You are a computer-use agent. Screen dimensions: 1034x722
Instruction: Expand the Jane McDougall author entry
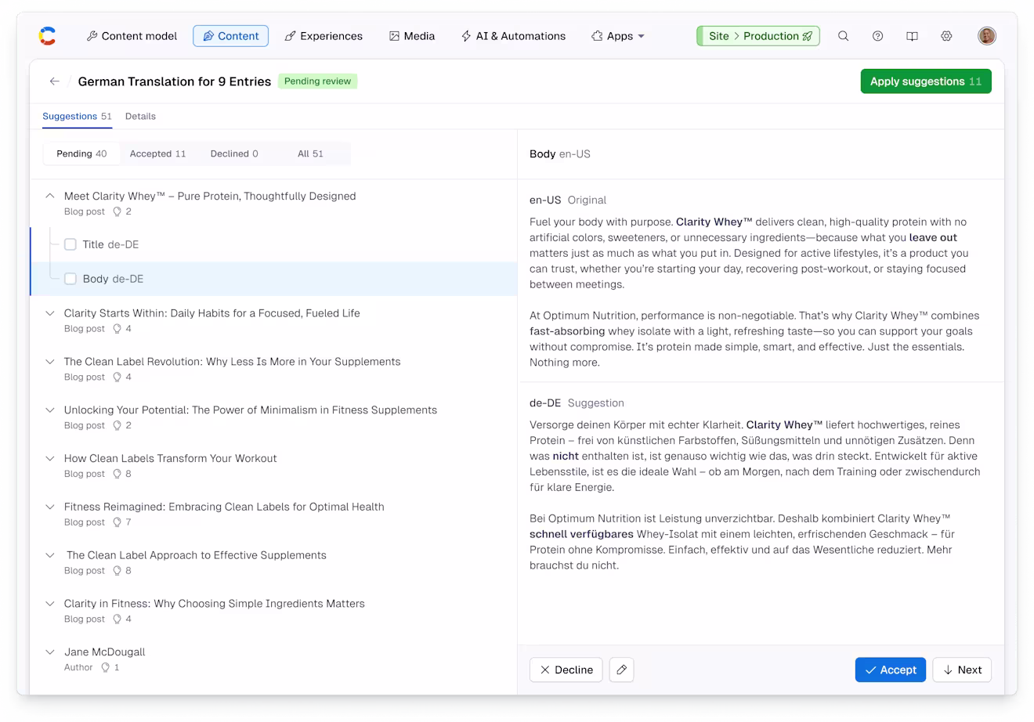pyautogui.click(x=50, y=652)
